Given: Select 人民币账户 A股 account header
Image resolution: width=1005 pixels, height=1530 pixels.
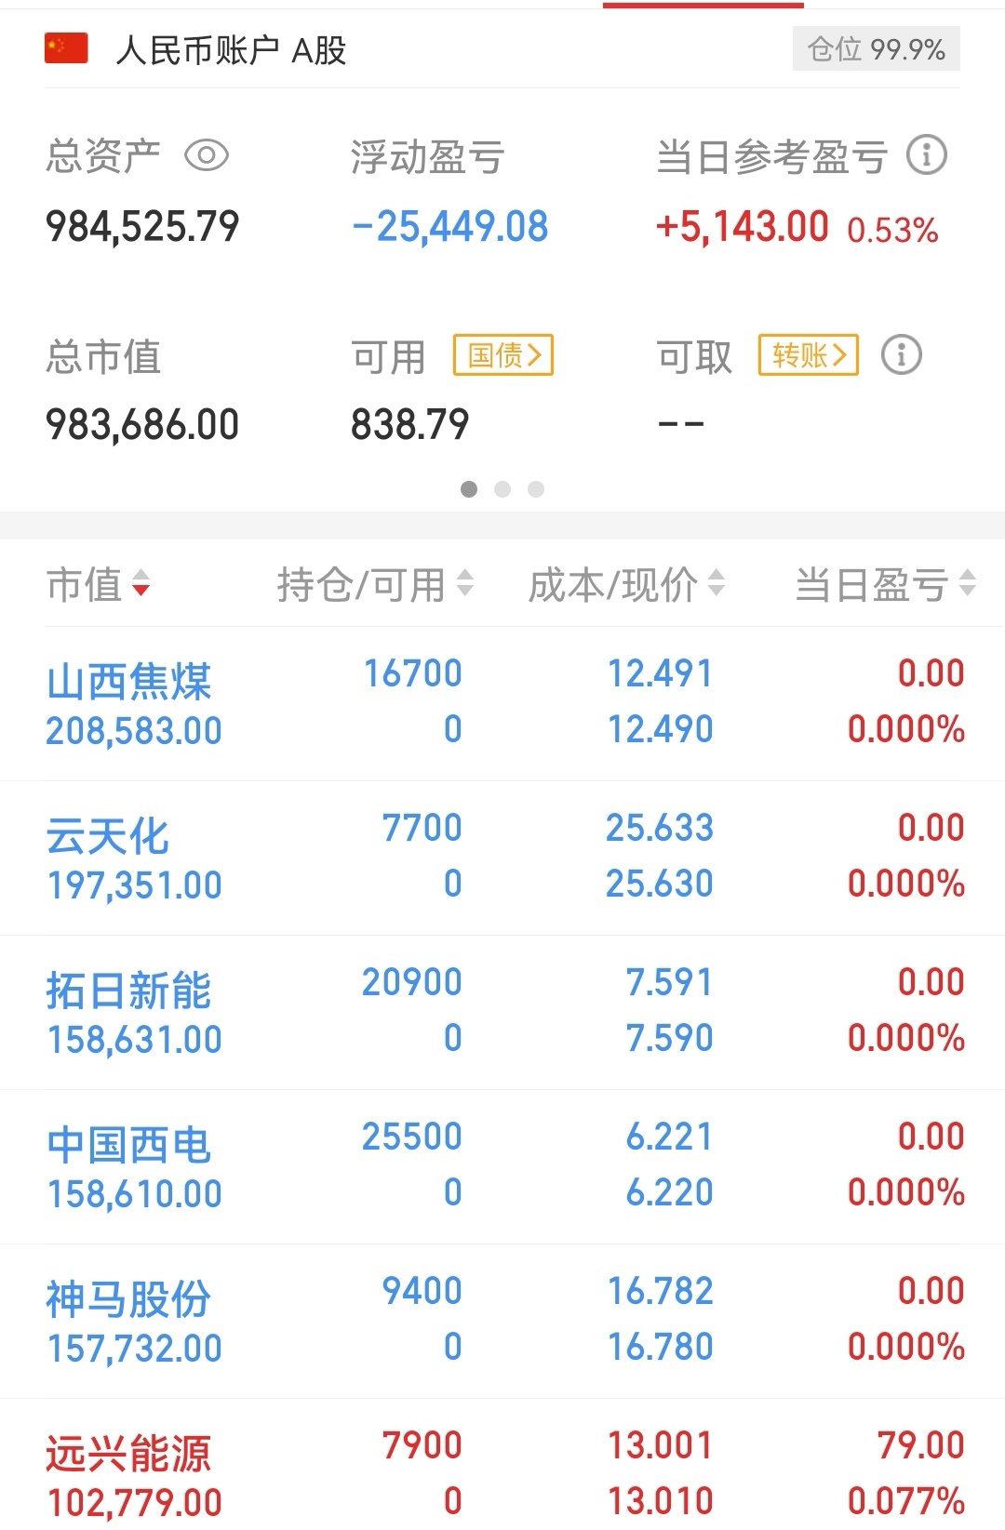Looking at the screenshot, I should click(231, 49).
